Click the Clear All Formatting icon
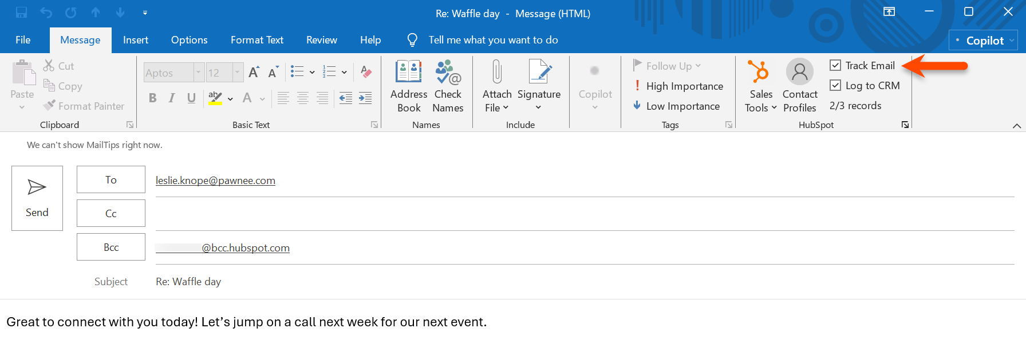 pyautogui.click(x=366, y=73)
